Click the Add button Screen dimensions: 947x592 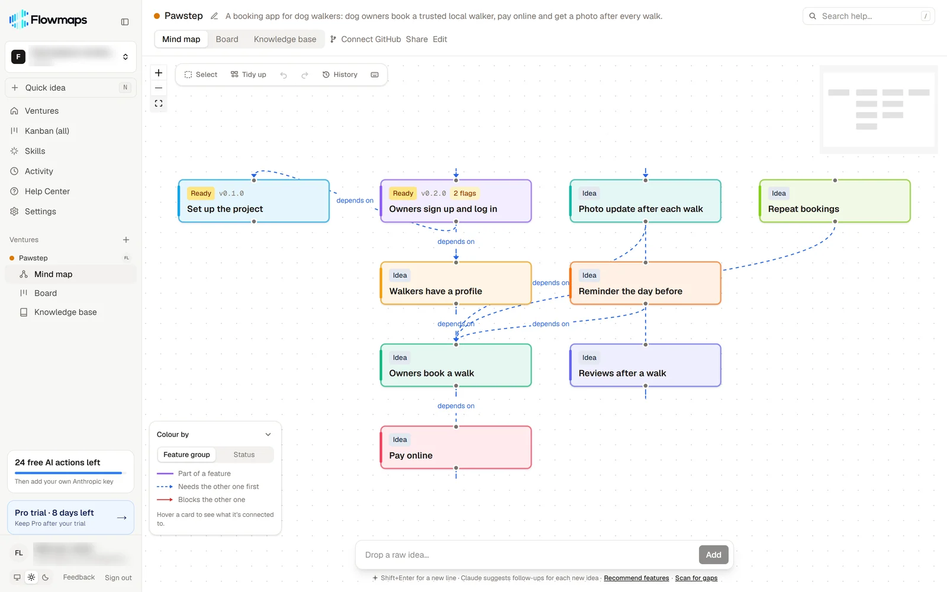(713, 555)
